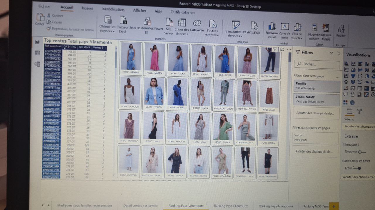Open the Aide ribbon tab

click(x=158, y=11)
